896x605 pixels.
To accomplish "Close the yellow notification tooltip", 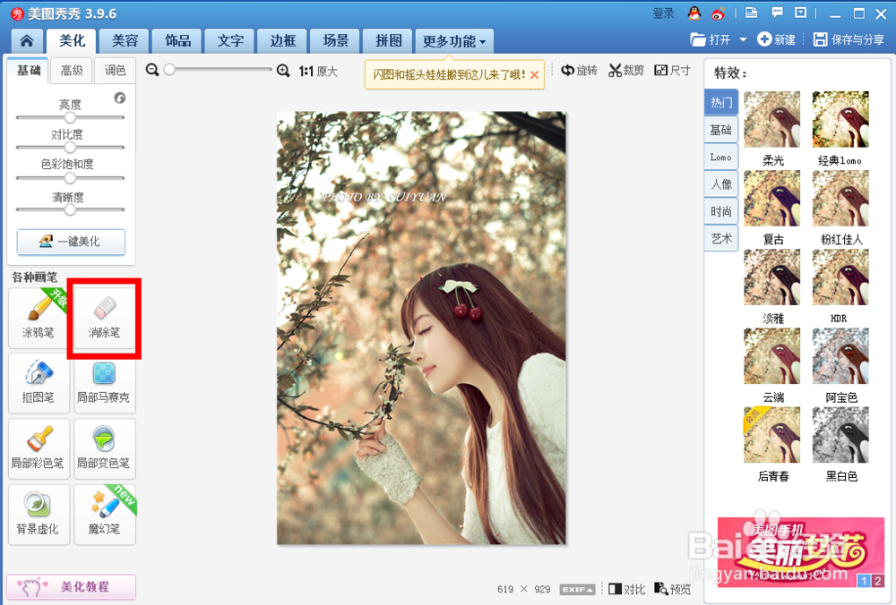I will 534,75.
